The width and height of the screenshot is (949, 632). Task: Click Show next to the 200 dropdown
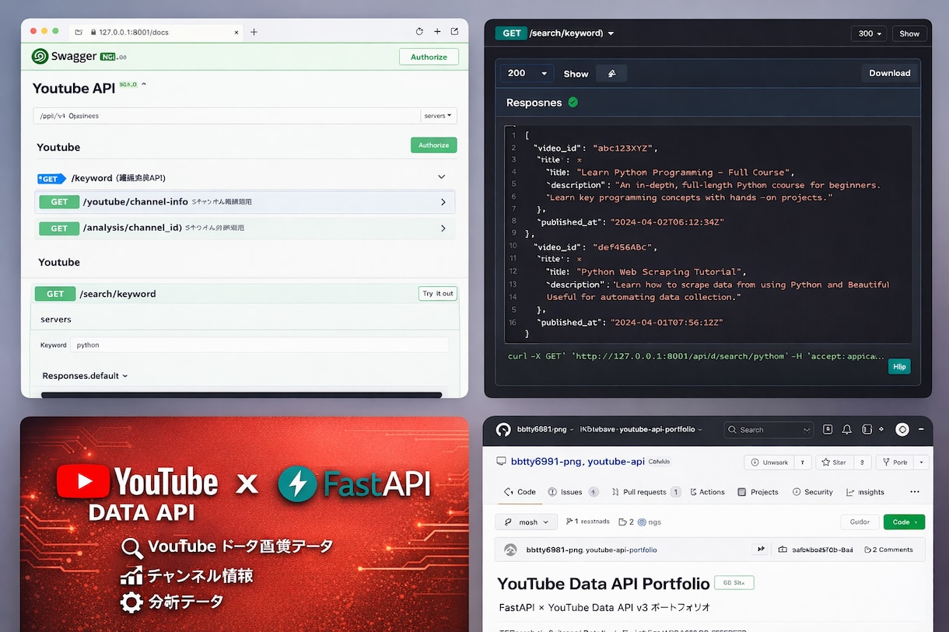point(576,74)
